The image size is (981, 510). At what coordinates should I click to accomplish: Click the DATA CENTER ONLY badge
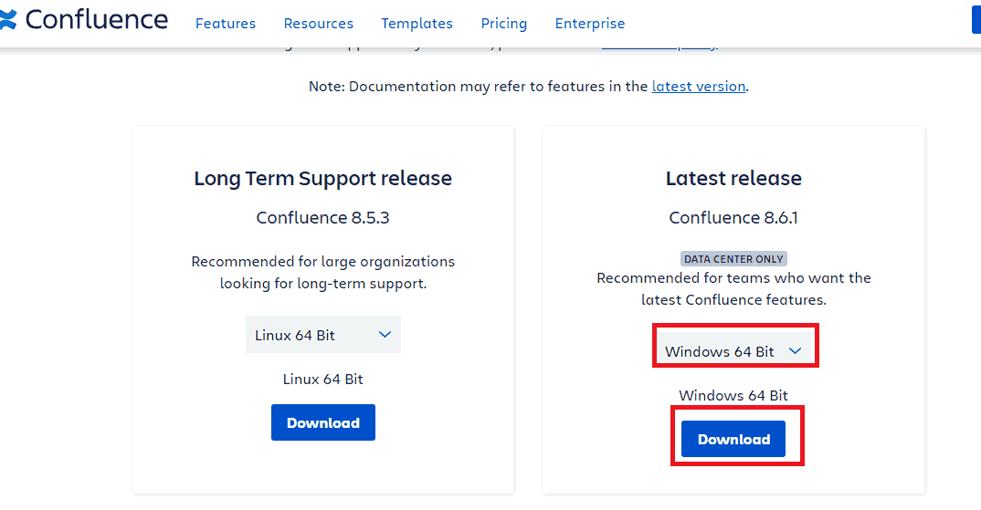[x=733, y=259]
